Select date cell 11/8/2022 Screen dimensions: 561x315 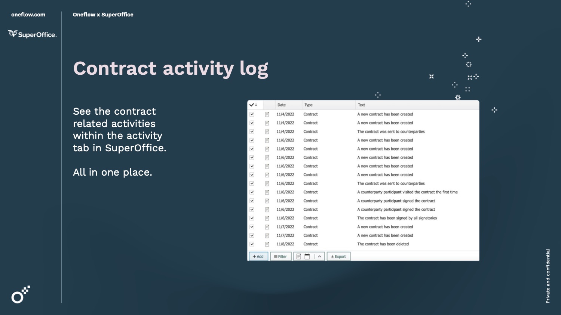[285, 244]
